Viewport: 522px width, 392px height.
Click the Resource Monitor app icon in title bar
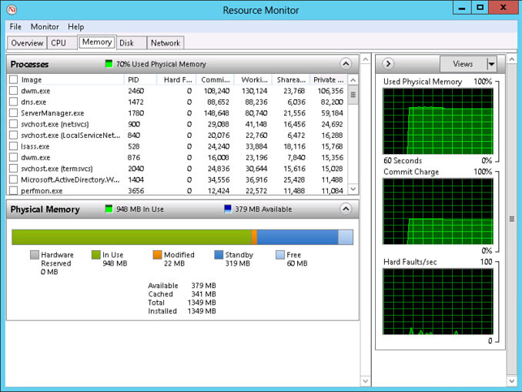click(12, 10)
